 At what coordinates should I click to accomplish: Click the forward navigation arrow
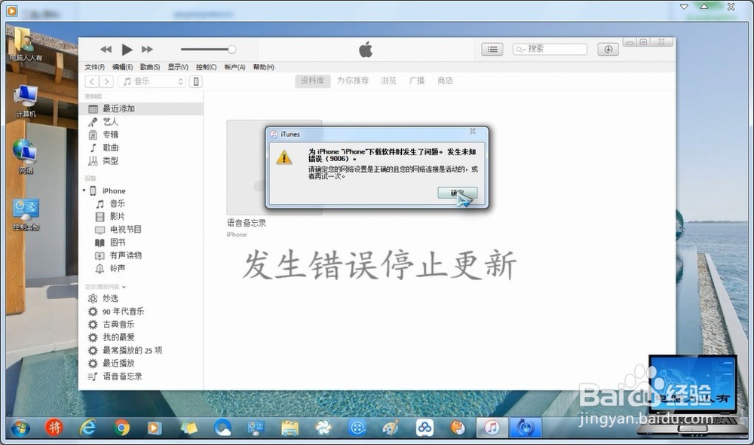tap(107, 81)
